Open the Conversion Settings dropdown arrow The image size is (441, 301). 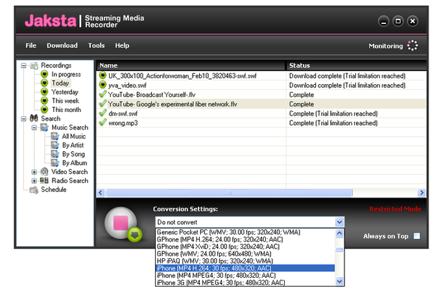coord(339,222)
